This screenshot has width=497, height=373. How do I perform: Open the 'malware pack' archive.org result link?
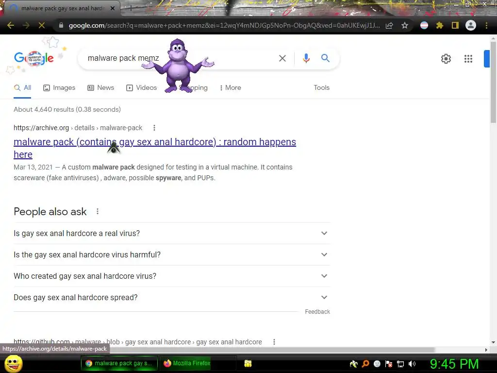tap(155, 148)
